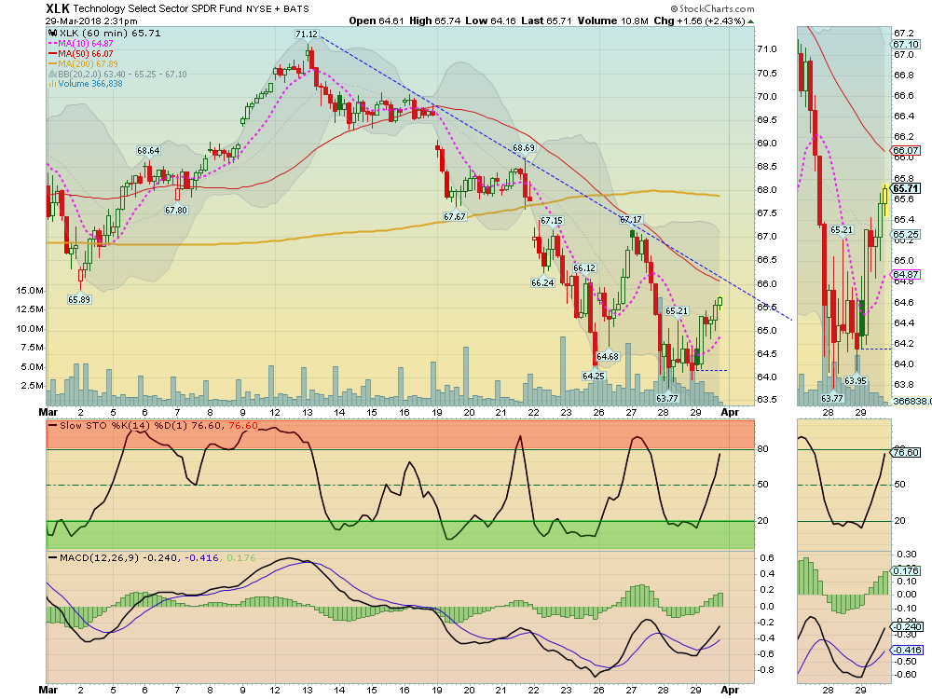The width and height of the screenshot is (932, 699).
Task: Click the XLK ticker symbol in the title
Action: click(x=58, y=8)
